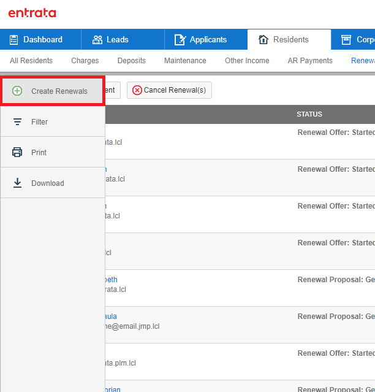Click the Cancel Renewal(s) button
Screen dimensions: 375x392
coord(169,90)
